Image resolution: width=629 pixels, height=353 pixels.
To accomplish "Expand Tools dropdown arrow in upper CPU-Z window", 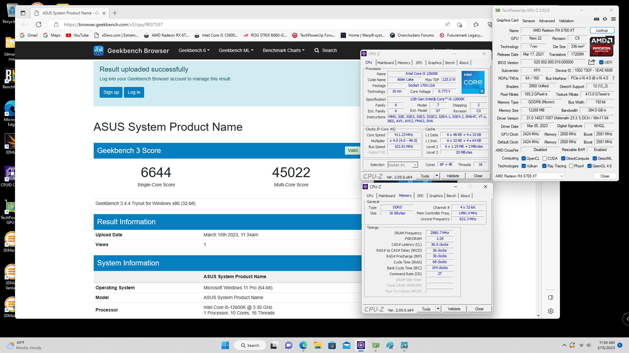I will (437, 176).
